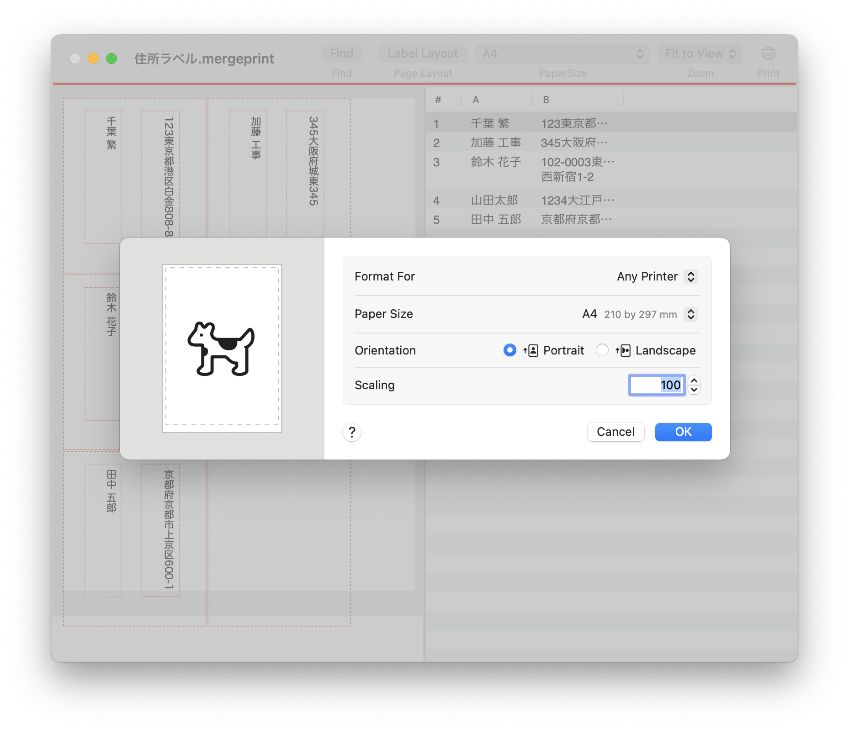This screenshot has width=849, height=730.
Task: Click label field 加藤 工事 in preview
Action: [248, 174]
